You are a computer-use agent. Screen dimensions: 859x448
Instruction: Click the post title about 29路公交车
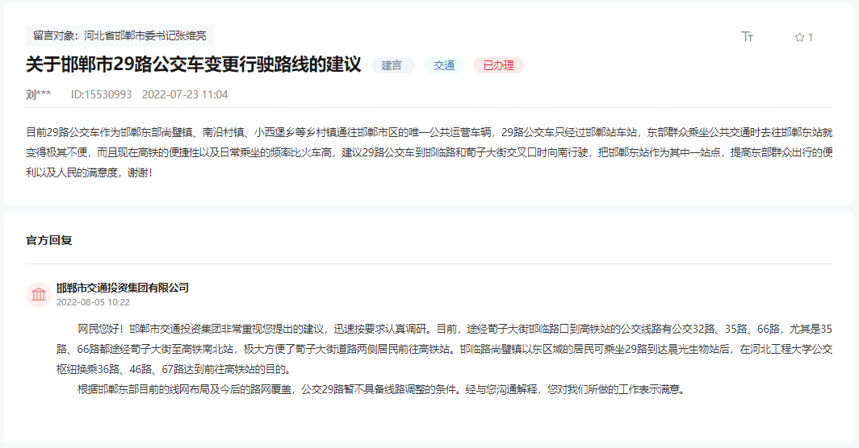pyautogui.click(x=194, y=64)
